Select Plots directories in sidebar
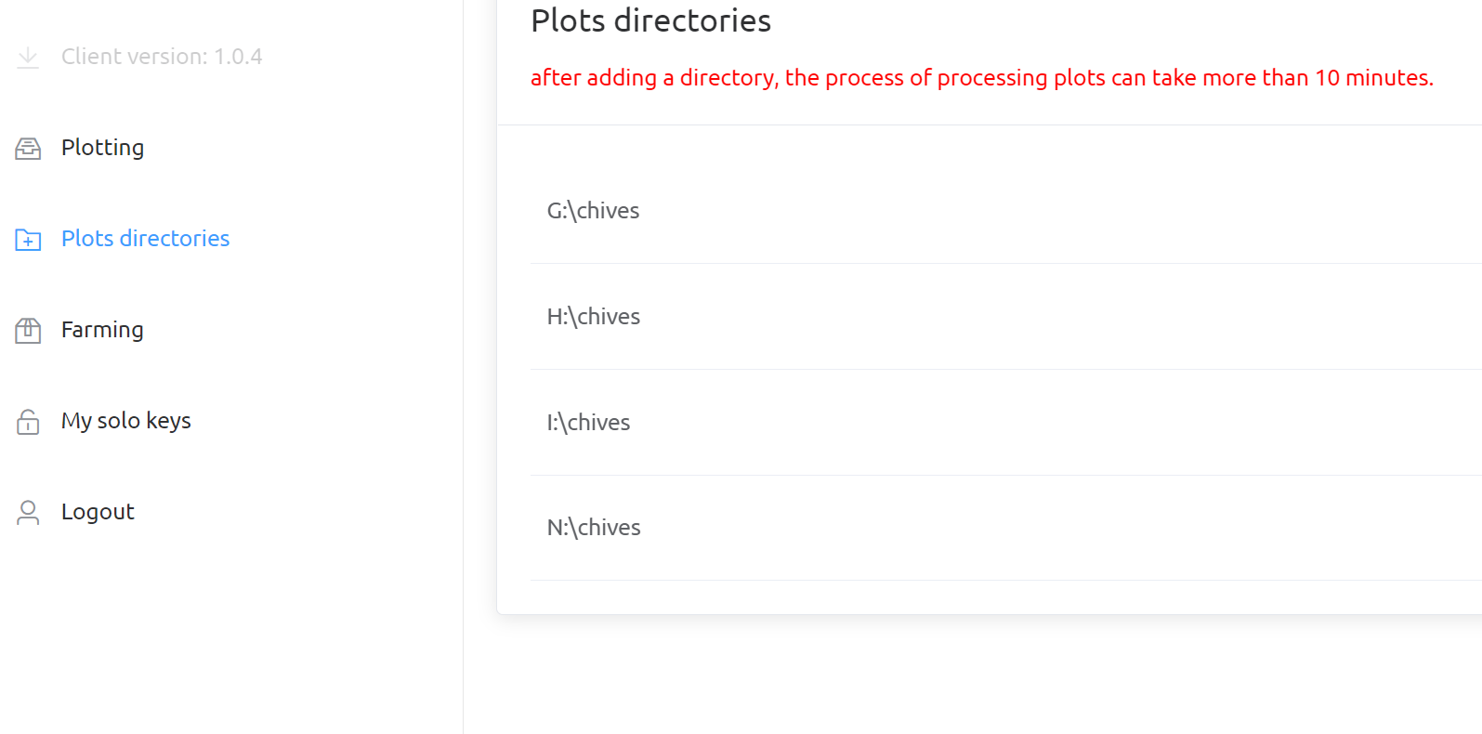The width and height of the screenshot is (1482, 734). [x=145, y=239]
